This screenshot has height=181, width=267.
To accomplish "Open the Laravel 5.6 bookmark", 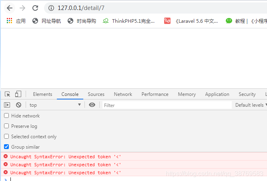I will (191, 21).
